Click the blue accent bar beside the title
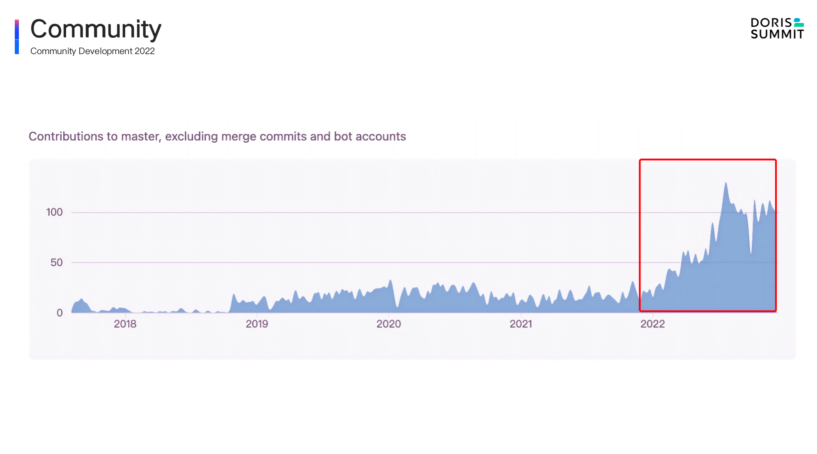Image resolution: width=817 pixels, height=454 pixels. point(17,36)
